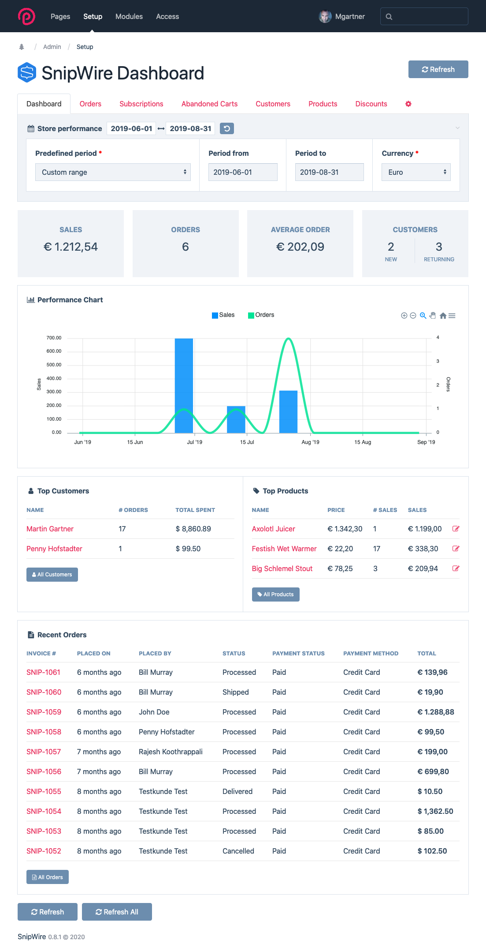Screen dimensions: 486x948
Task: Click the Mgartner user avatar
Action: pyautogui.click(x=325, y=16)
